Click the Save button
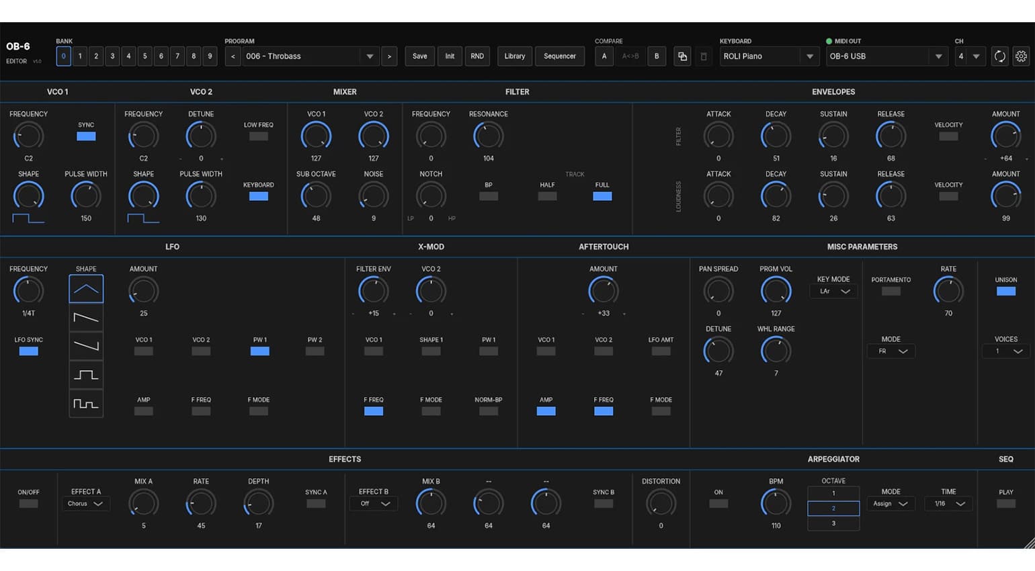Screen dimensions: 1035x571 [x=419, y=56]
